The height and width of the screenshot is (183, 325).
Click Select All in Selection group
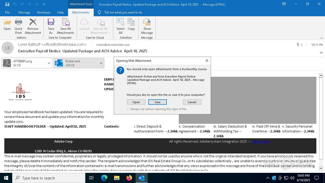point(121,26)
